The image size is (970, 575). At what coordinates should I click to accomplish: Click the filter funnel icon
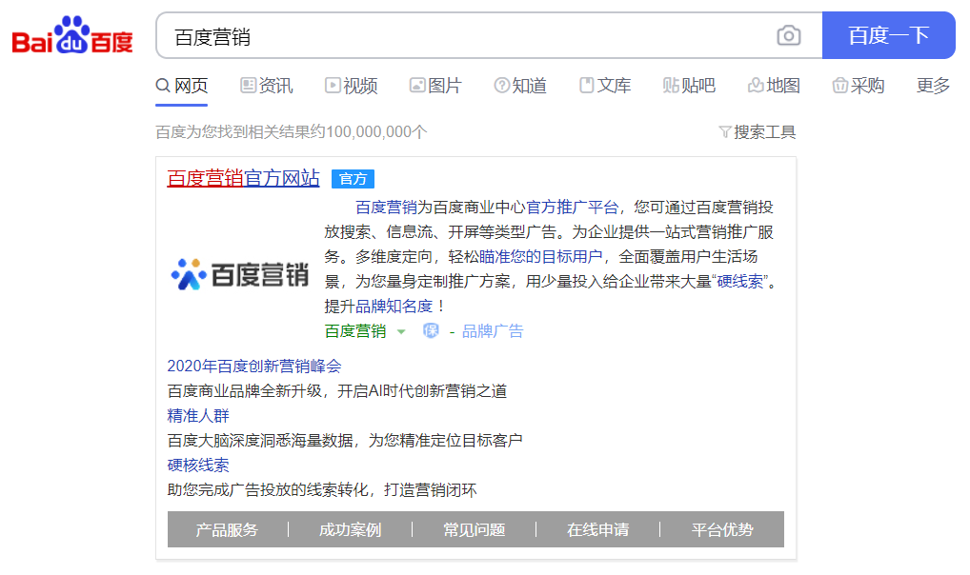coord(725,131)
